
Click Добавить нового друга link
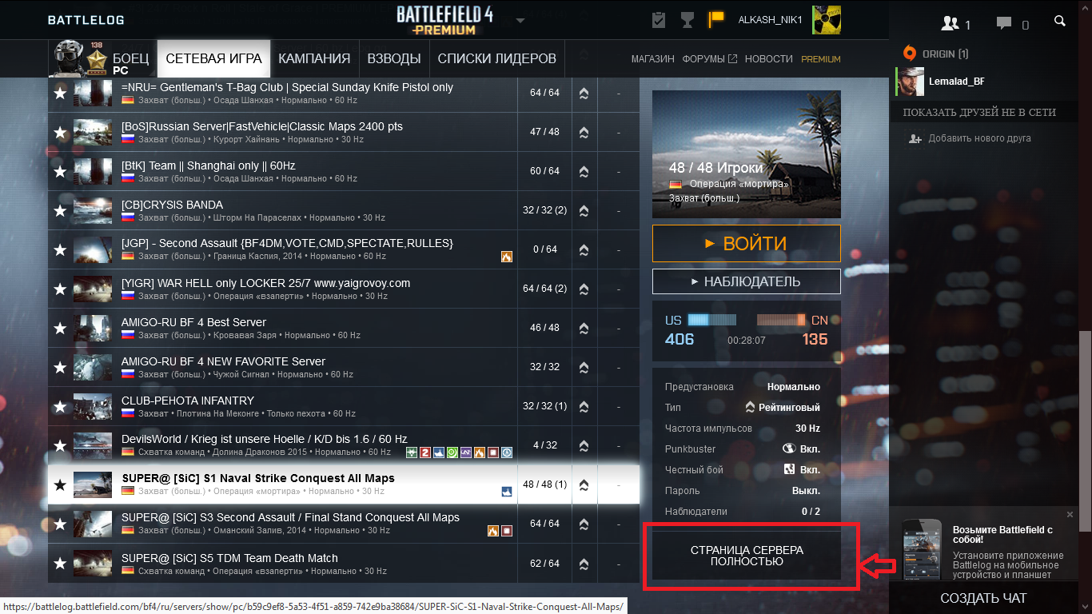click(979, 139)
